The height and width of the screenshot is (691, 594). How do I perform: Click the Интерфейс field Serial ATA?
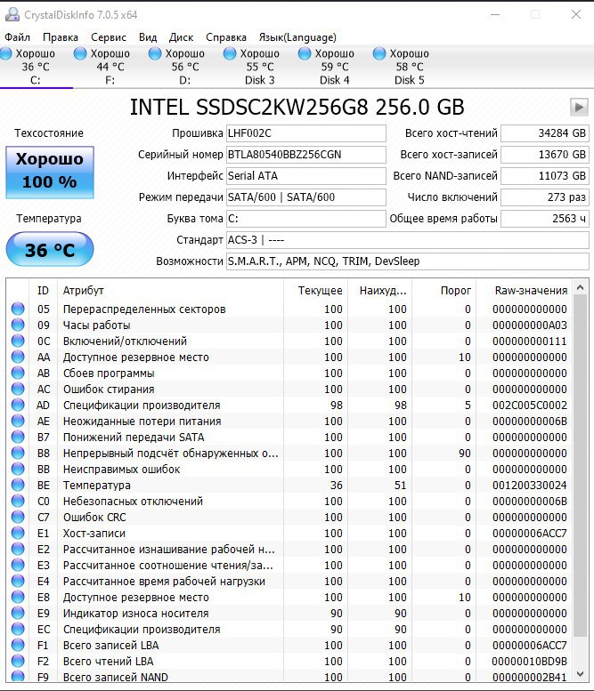(x=306, y=176)
